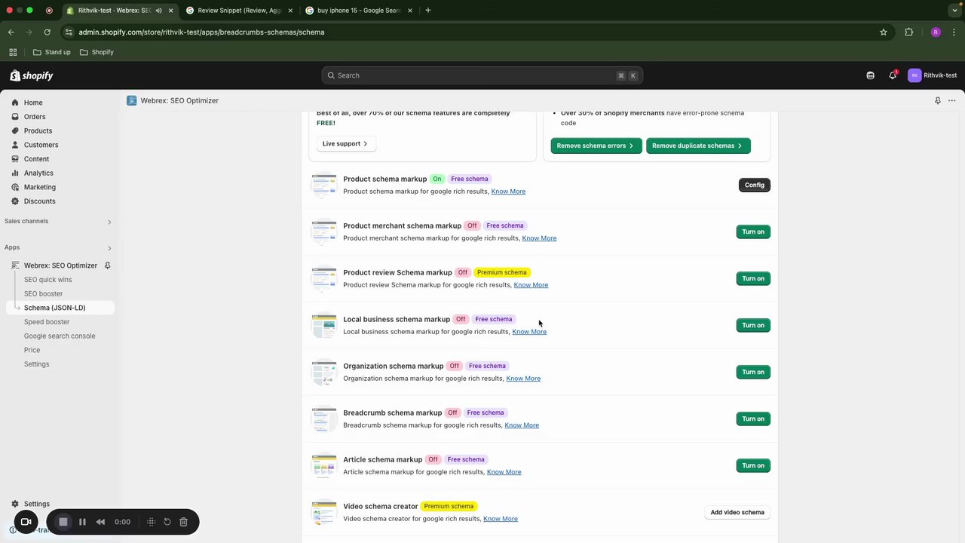
Task: Switch to the Review Snippet tab
Action: click(240, 11)
